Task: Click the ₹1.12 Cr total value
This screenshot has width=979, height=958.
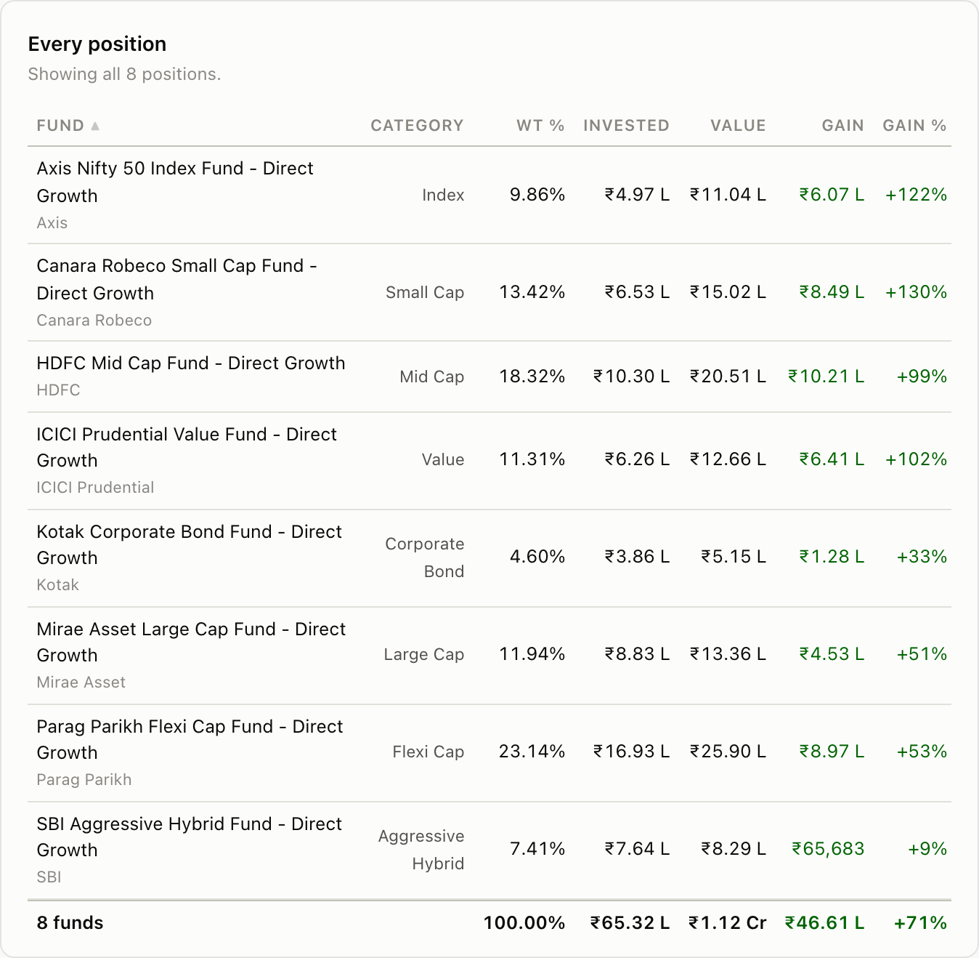Action: click(728, 923)
